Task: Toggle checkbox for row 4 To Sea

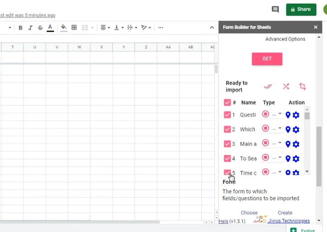Action: [227, 159]
